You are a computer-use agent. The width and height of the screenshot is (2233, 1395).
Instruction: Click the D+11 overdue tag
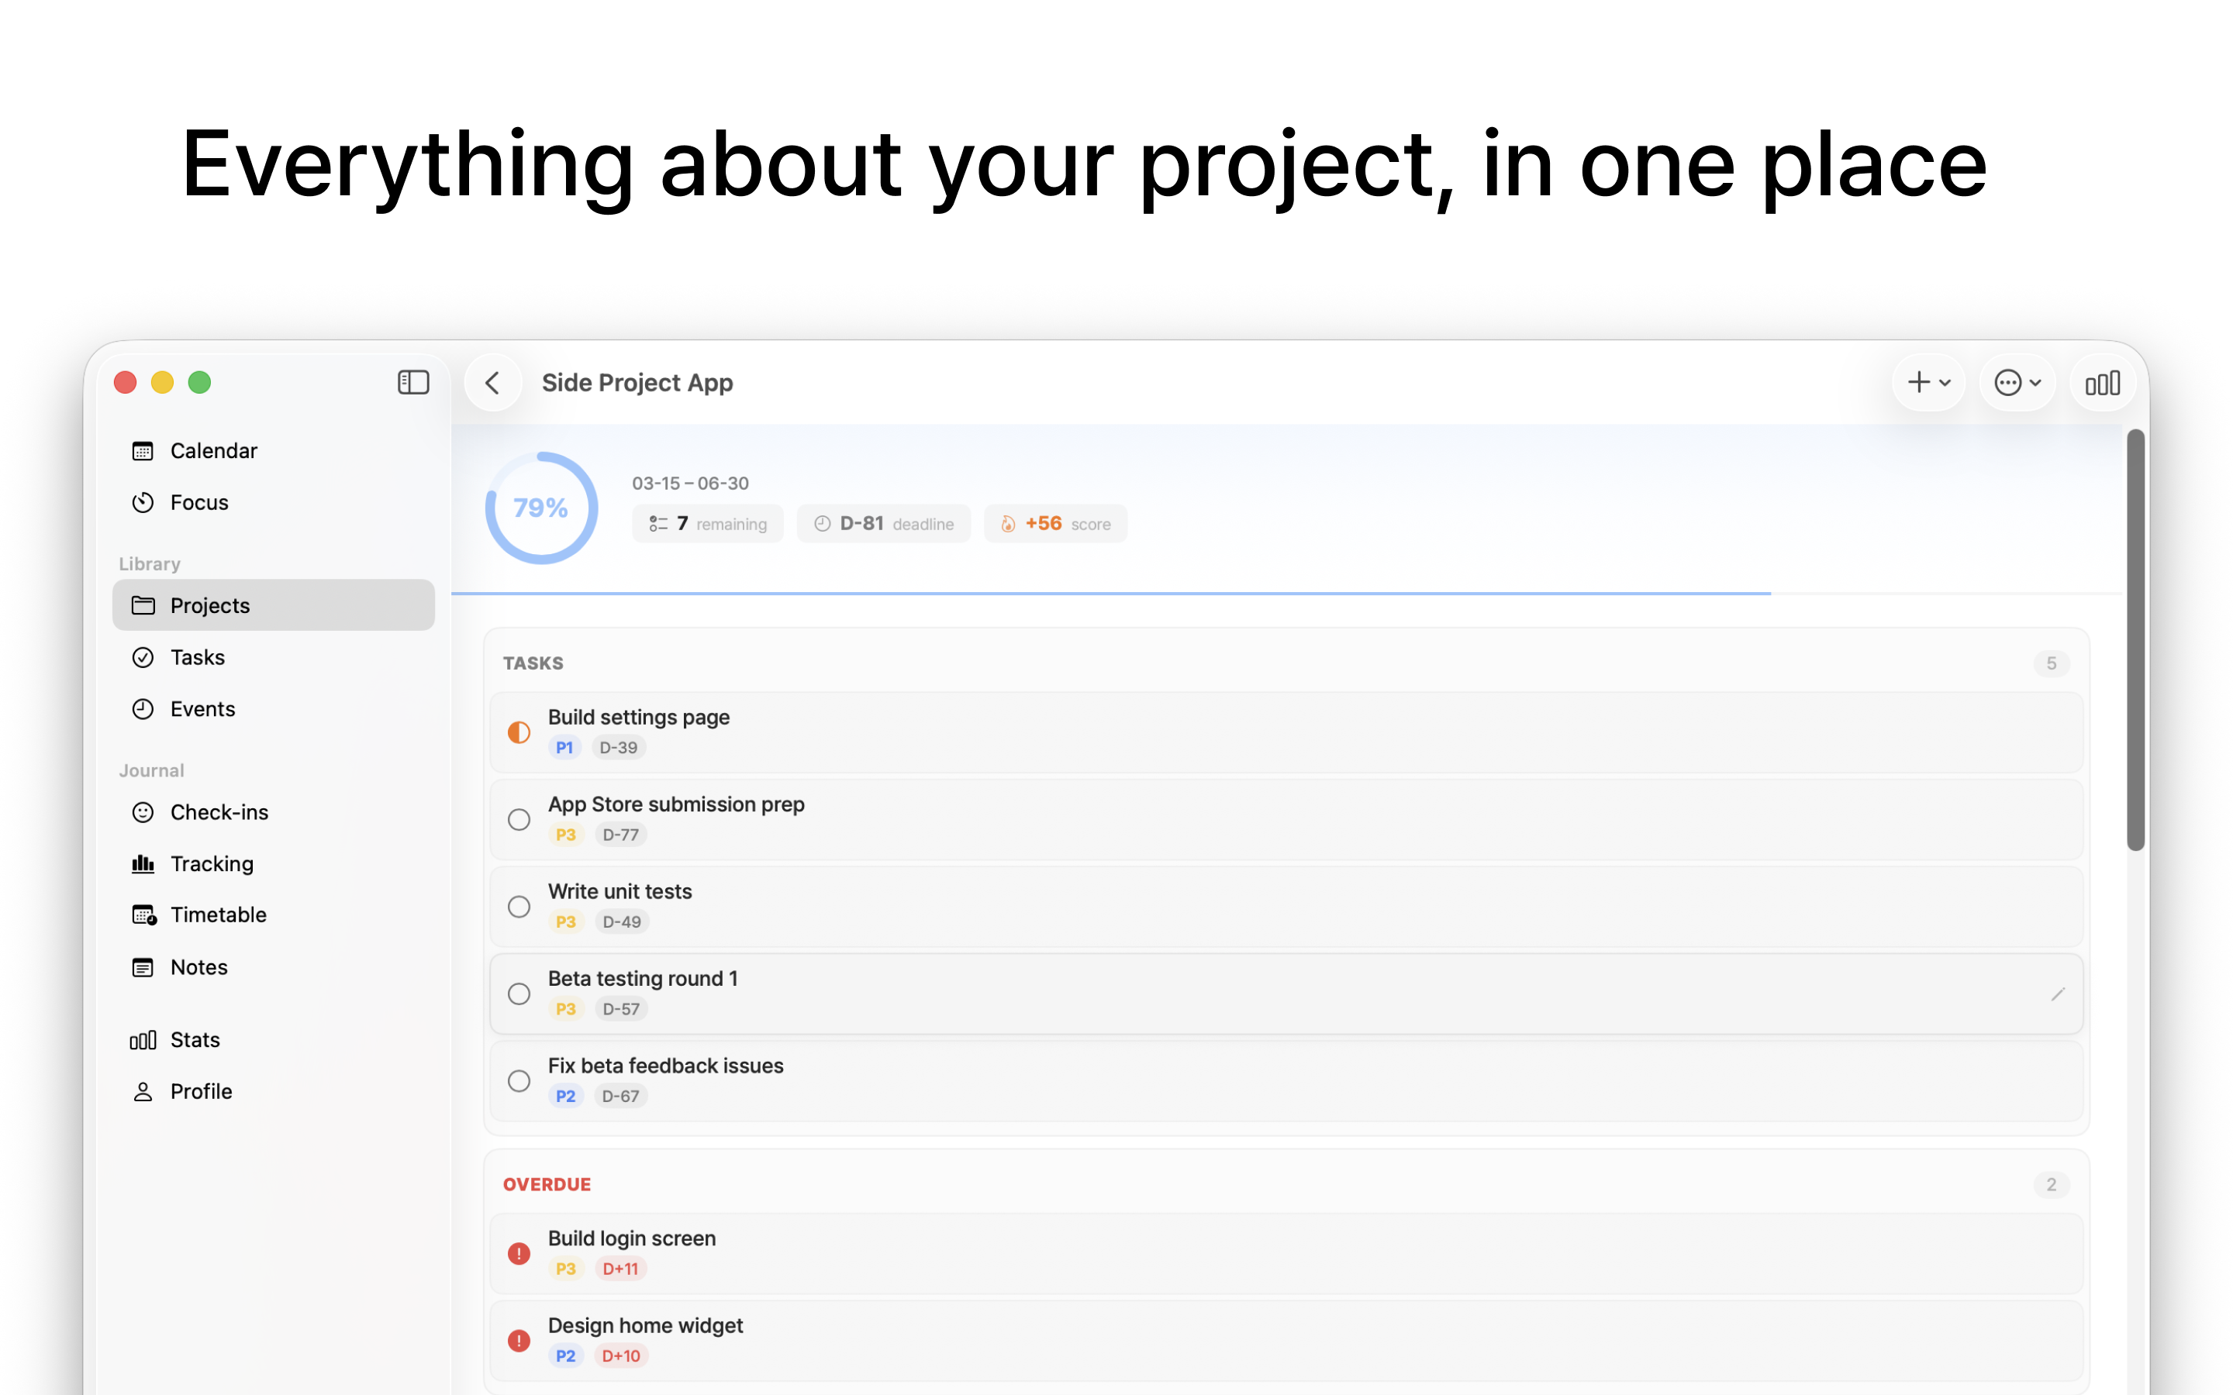(x=620, y=1269)
